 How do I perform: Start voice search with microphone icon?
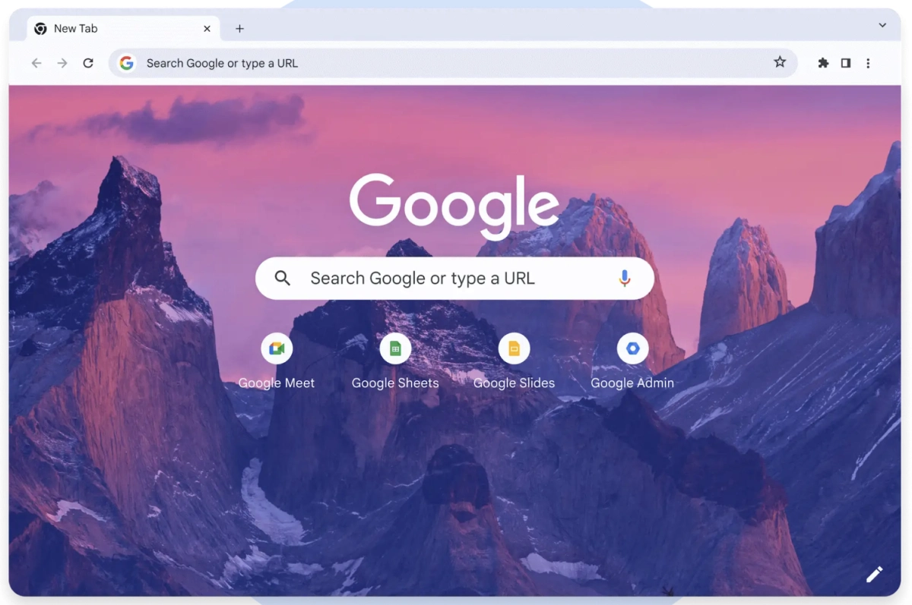[625, 279]
